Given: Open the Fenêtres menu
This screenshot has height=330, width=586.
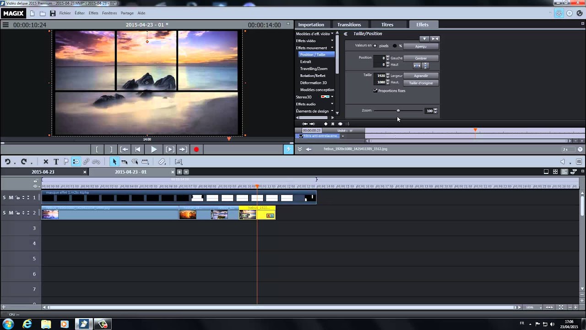Looking at the screenshot, I should click(109, 13).
